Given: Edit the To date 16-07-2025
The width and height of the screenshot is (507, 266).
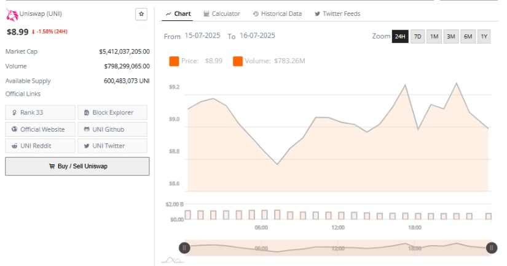Looking at the screenshot, I should point(257,36).
